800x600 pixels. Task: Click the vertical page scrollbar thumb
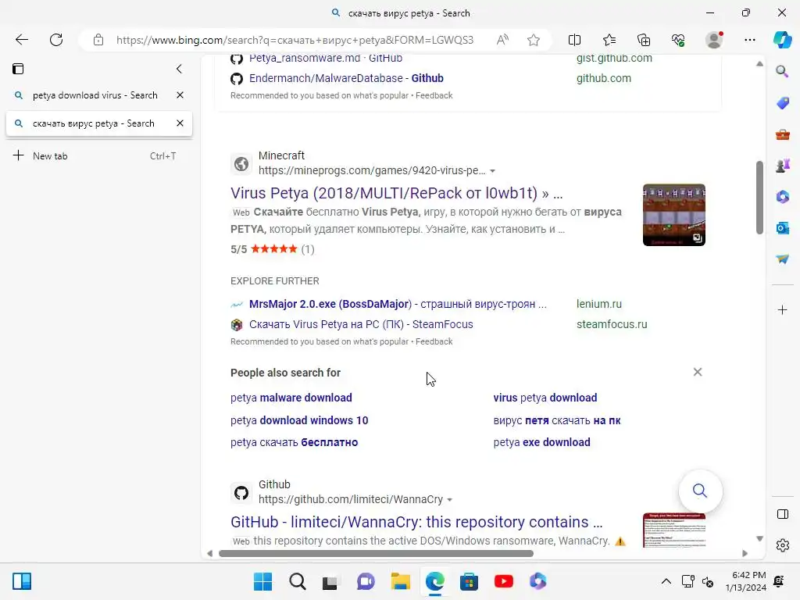click(x=759, y=198)
